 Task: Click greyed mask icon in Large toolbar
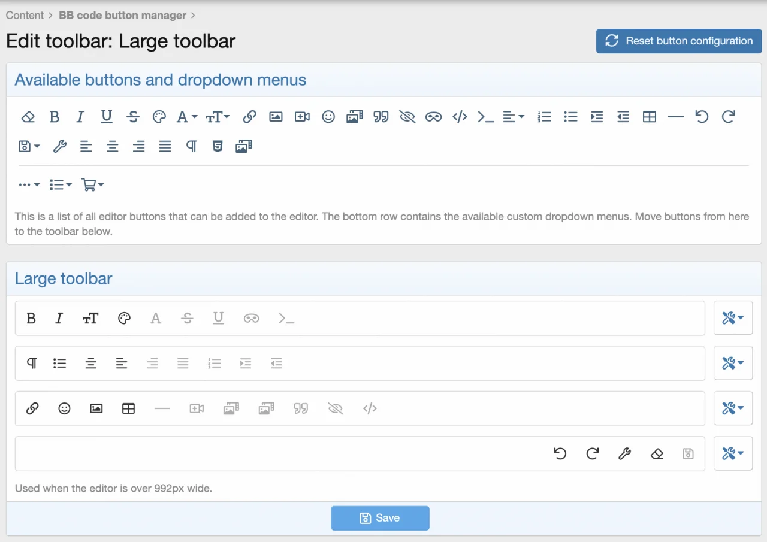252,319
